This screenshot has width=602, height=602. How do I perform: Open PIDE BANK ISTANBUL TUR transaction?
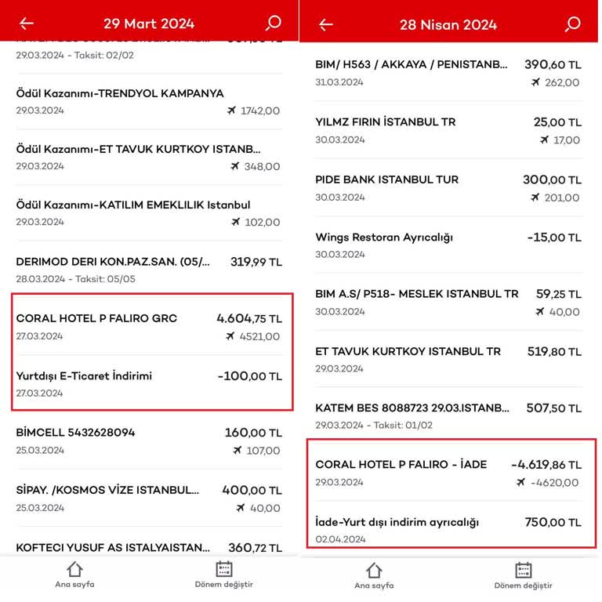(448, 188)
